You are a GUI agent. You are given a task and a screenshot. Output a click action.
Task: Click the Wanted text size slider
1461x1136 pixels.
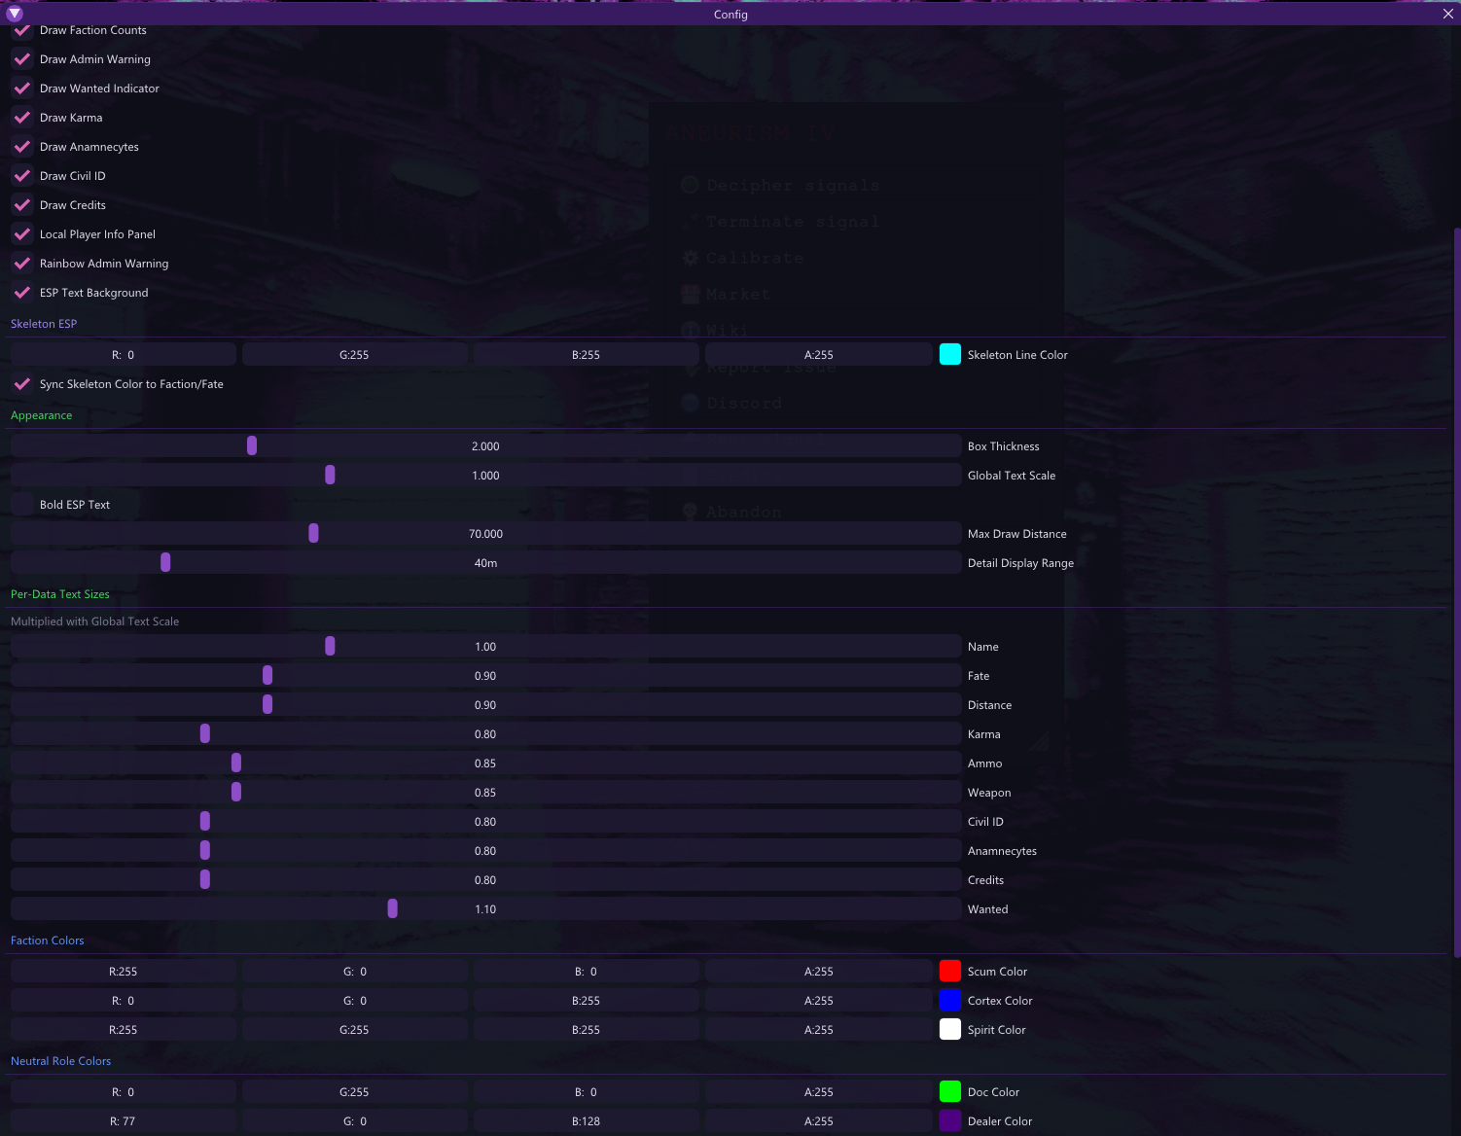coord(486,909)
